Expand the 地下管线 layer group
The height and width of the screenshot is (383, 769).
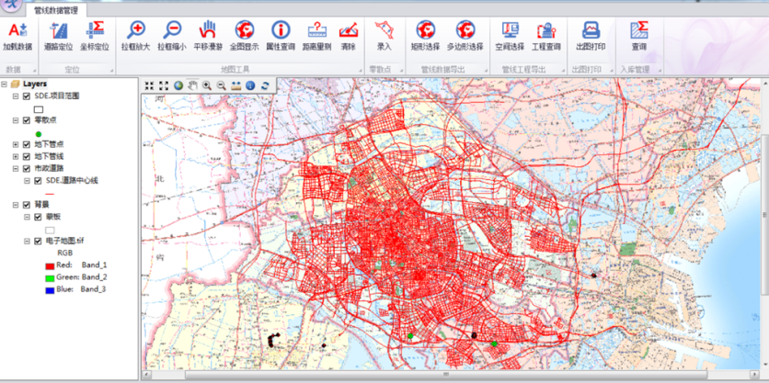pyautogui.click(x=15, y=156)
